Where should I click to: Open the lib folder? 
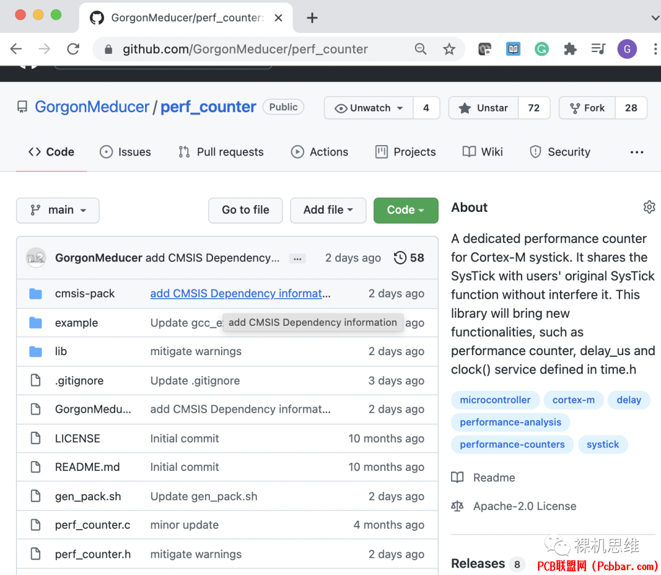click(61, 351)
